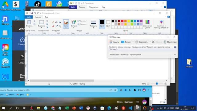The height and width of the screenshot is (111, 197).
Task: Select the Text tool in Paint
Action: pyautogui.click(x=60, y=22)
